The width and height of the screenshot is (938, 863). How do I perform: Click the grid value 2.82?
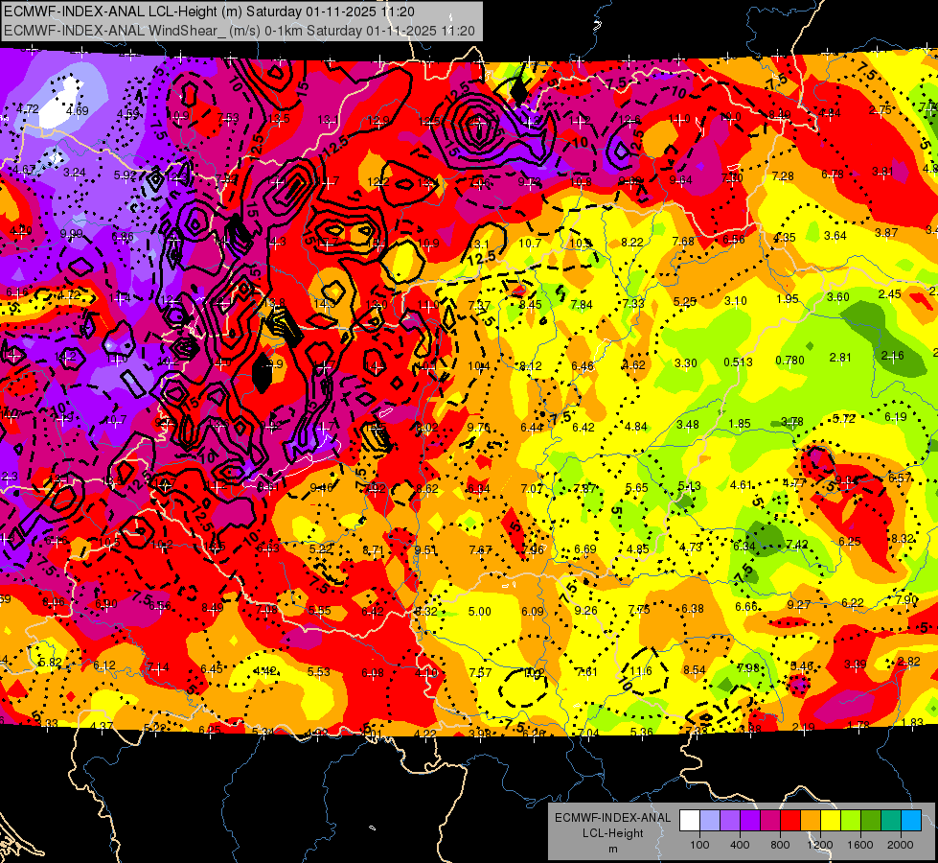909,662
